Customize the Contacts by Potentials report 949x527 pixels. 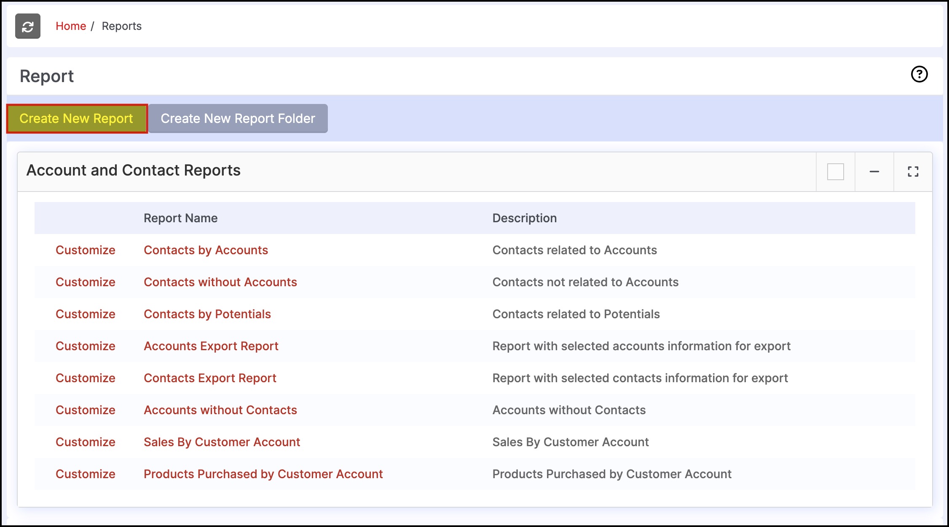86,314
